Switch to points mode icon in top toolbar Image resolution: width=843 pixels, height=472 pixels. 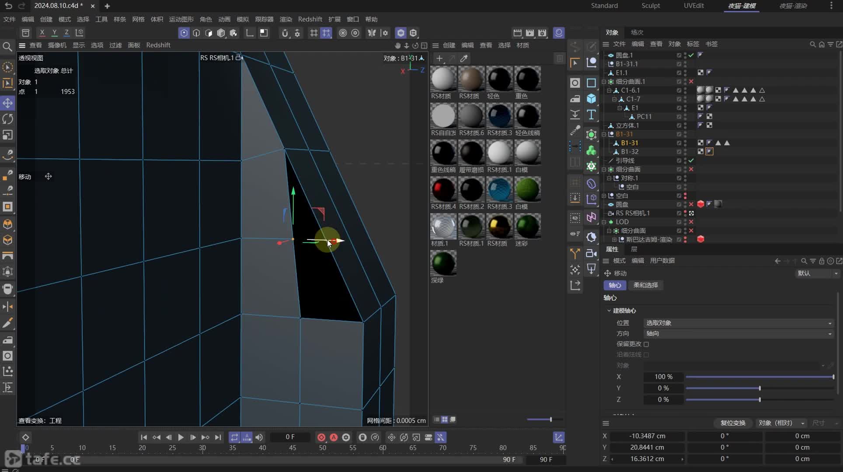(184, 33)
